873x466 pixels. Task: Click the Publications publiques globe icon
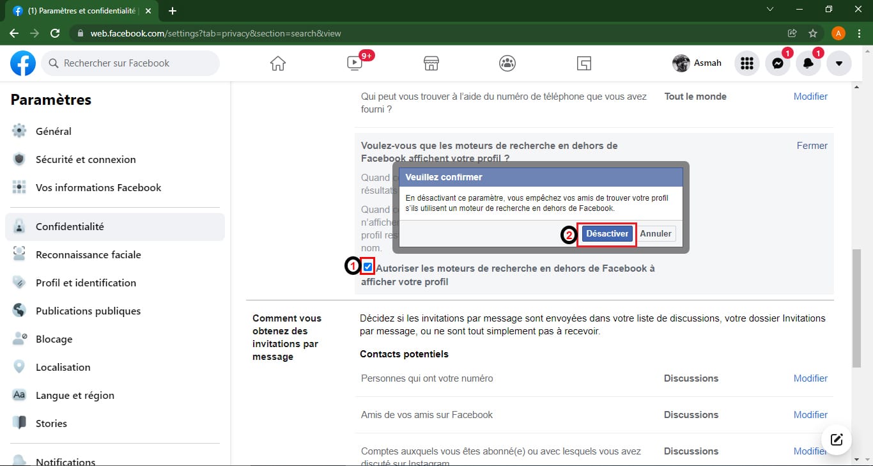click(19, 311)
